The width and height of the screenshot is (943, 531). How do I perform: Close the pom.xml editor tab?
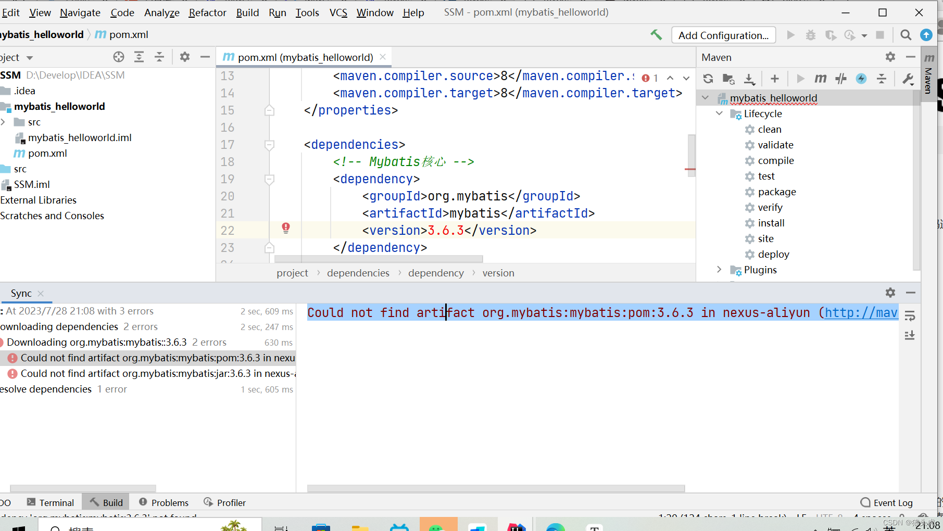pyautogui.click(x=383, y=57)
